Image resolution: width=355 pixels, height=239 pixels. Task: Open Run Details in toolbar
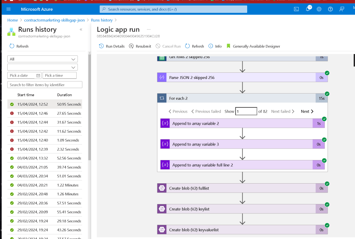[112, 46]
